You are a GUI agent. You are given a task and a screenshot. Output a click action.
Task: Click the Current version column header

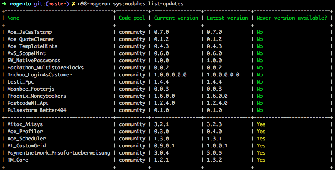[x=176, y=18]
